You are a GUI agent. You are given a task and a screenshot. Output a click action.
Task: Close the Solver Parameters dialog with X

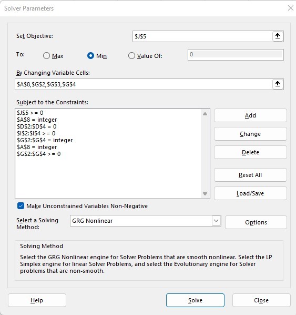(291, 8)
